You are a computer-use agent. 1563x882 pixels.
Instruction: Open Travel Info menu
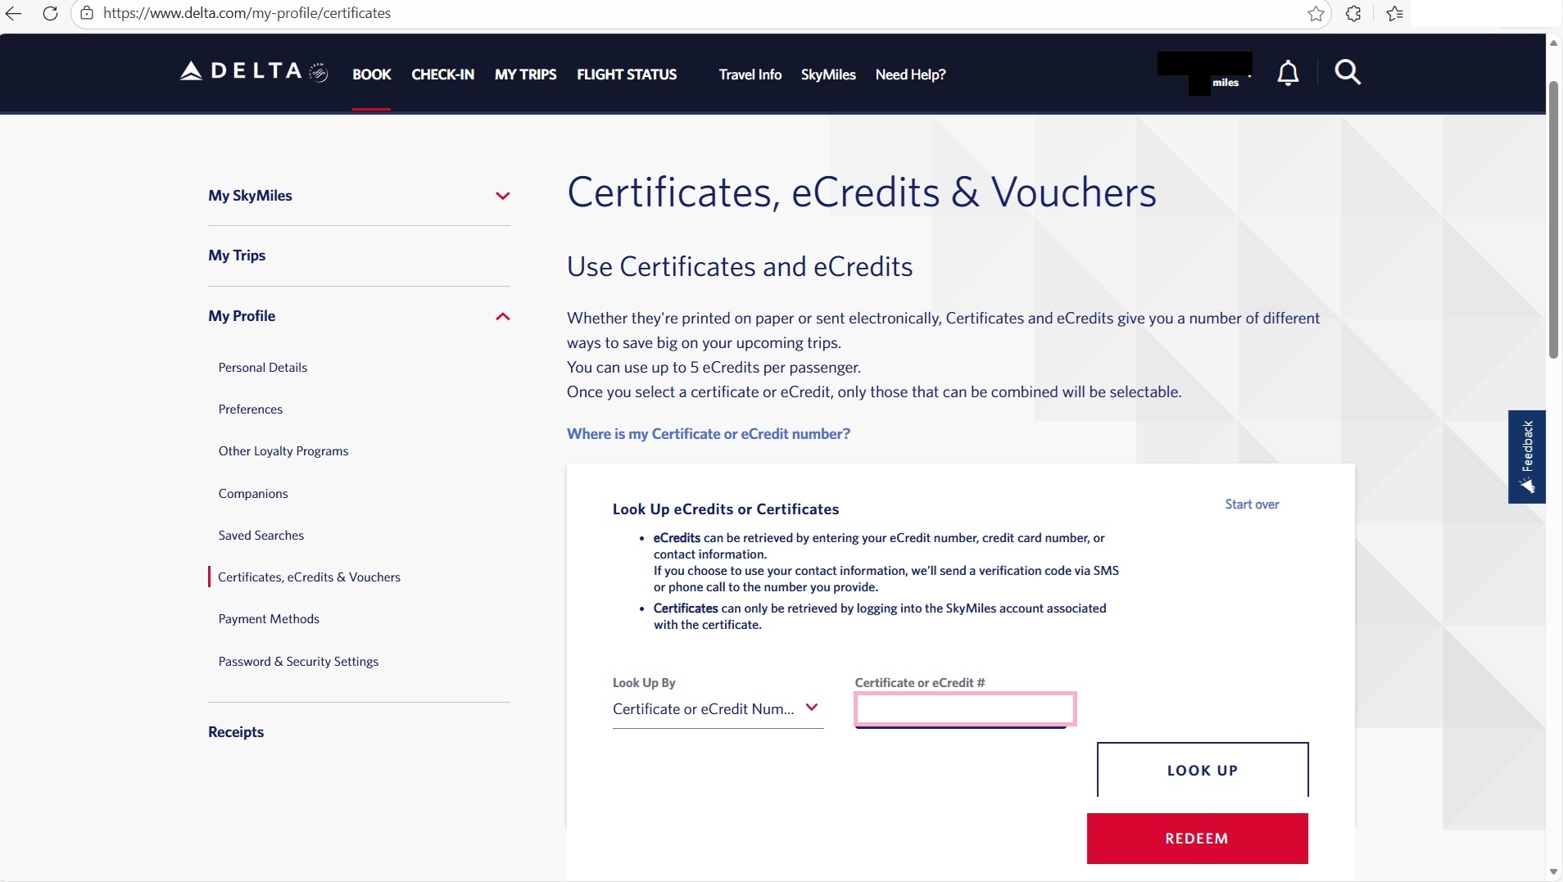point(750,75)
